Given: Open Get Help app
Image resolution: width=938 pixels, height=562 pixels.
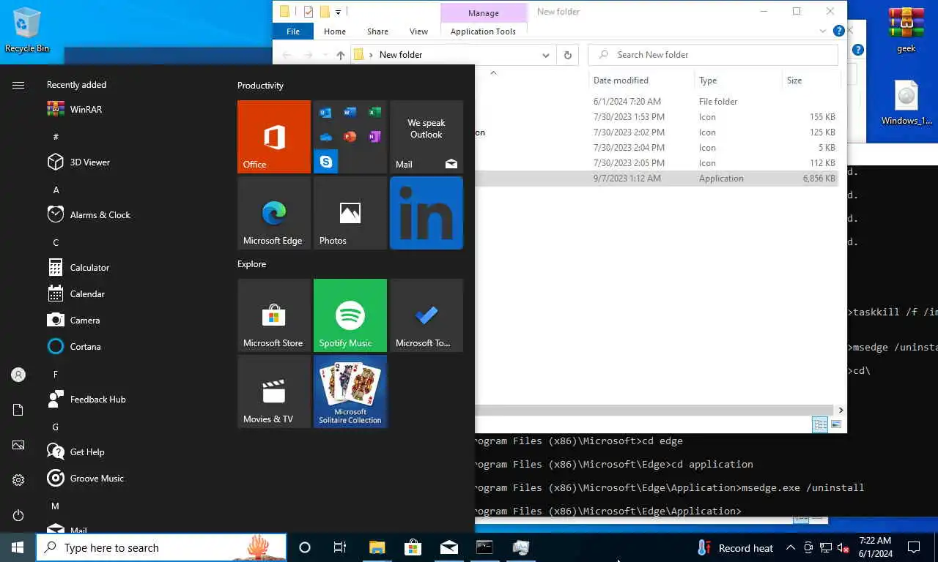Looking at the screenshot, I should (75, 452).
